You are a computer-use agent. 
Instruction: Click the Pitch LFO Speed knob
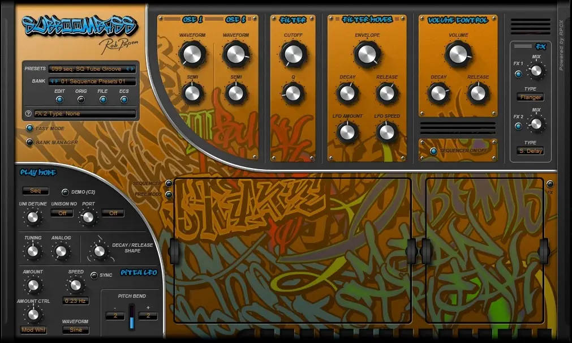tap(75, 285)
